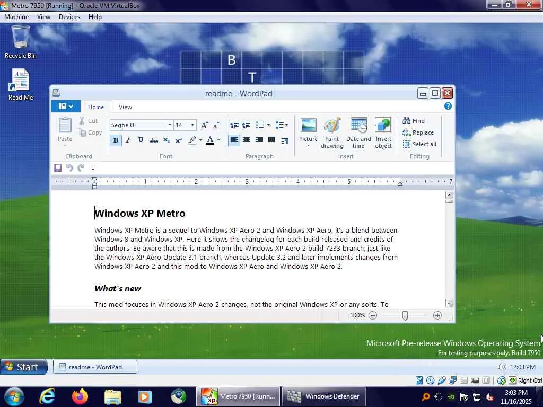Screen dimensions: 543x407
Task: Select the Read Me desktop shortcut
Action: [21, 85]
